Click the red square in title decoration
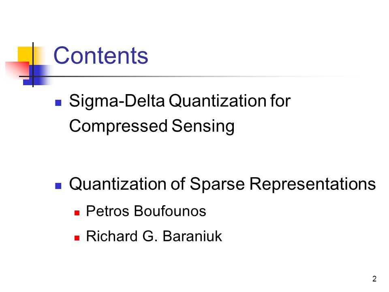Screen dimensions: 389x292 tap(17, 70)
